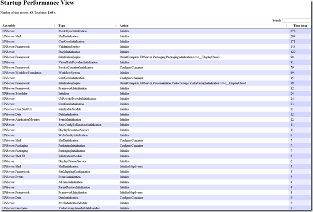Sort table by Assembly column header
313x212 pixels.
(9, 26)
